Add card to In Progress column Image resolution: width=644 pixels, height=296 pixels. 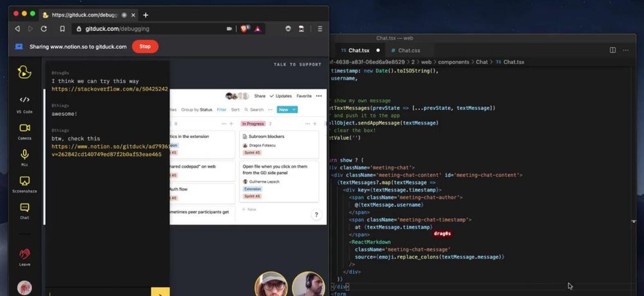(314, 124)
